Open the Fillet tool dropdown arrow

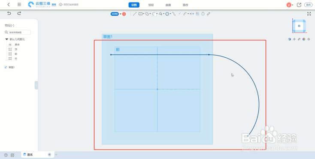click(188, 14)
